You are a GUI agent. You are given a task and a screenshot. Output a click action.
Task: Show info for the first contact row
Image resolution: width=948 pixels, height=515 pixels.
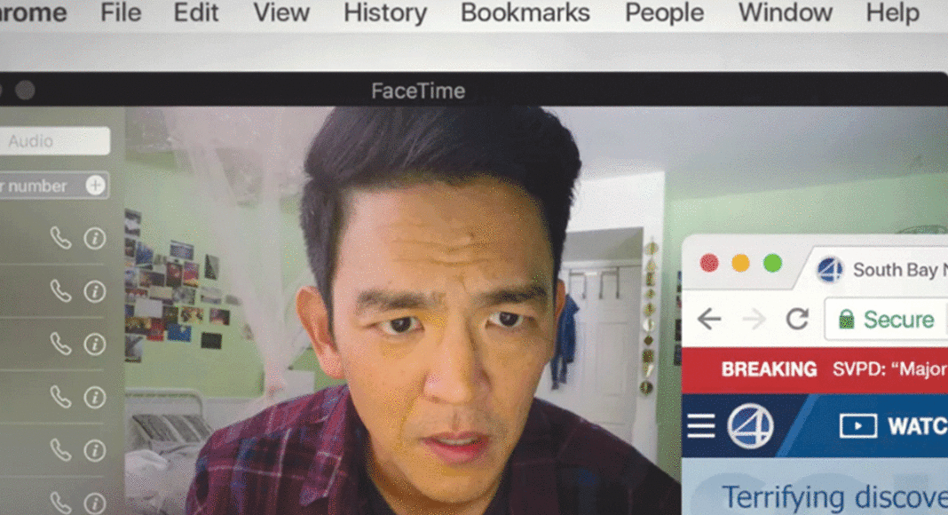pyautogui.click(x=95, y=238)
